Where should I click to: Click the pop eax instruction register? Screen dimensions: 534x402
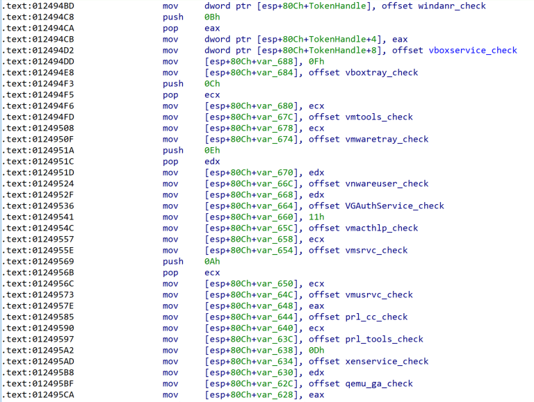coord(212,28)
